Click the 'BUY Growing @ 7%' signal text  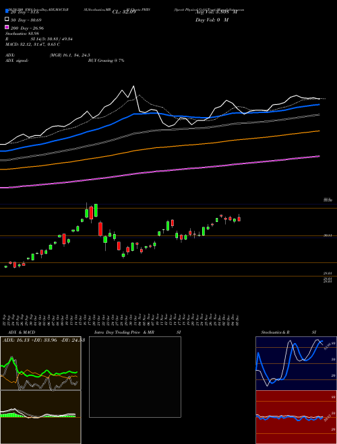click(x=106, y=61)
